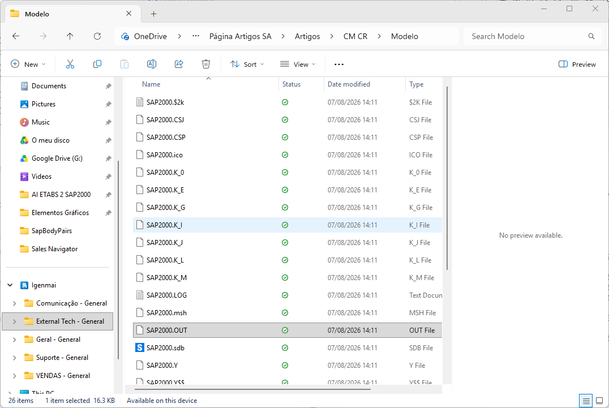Click the OneDrive cloud icon in address bar

coord(125,36)
